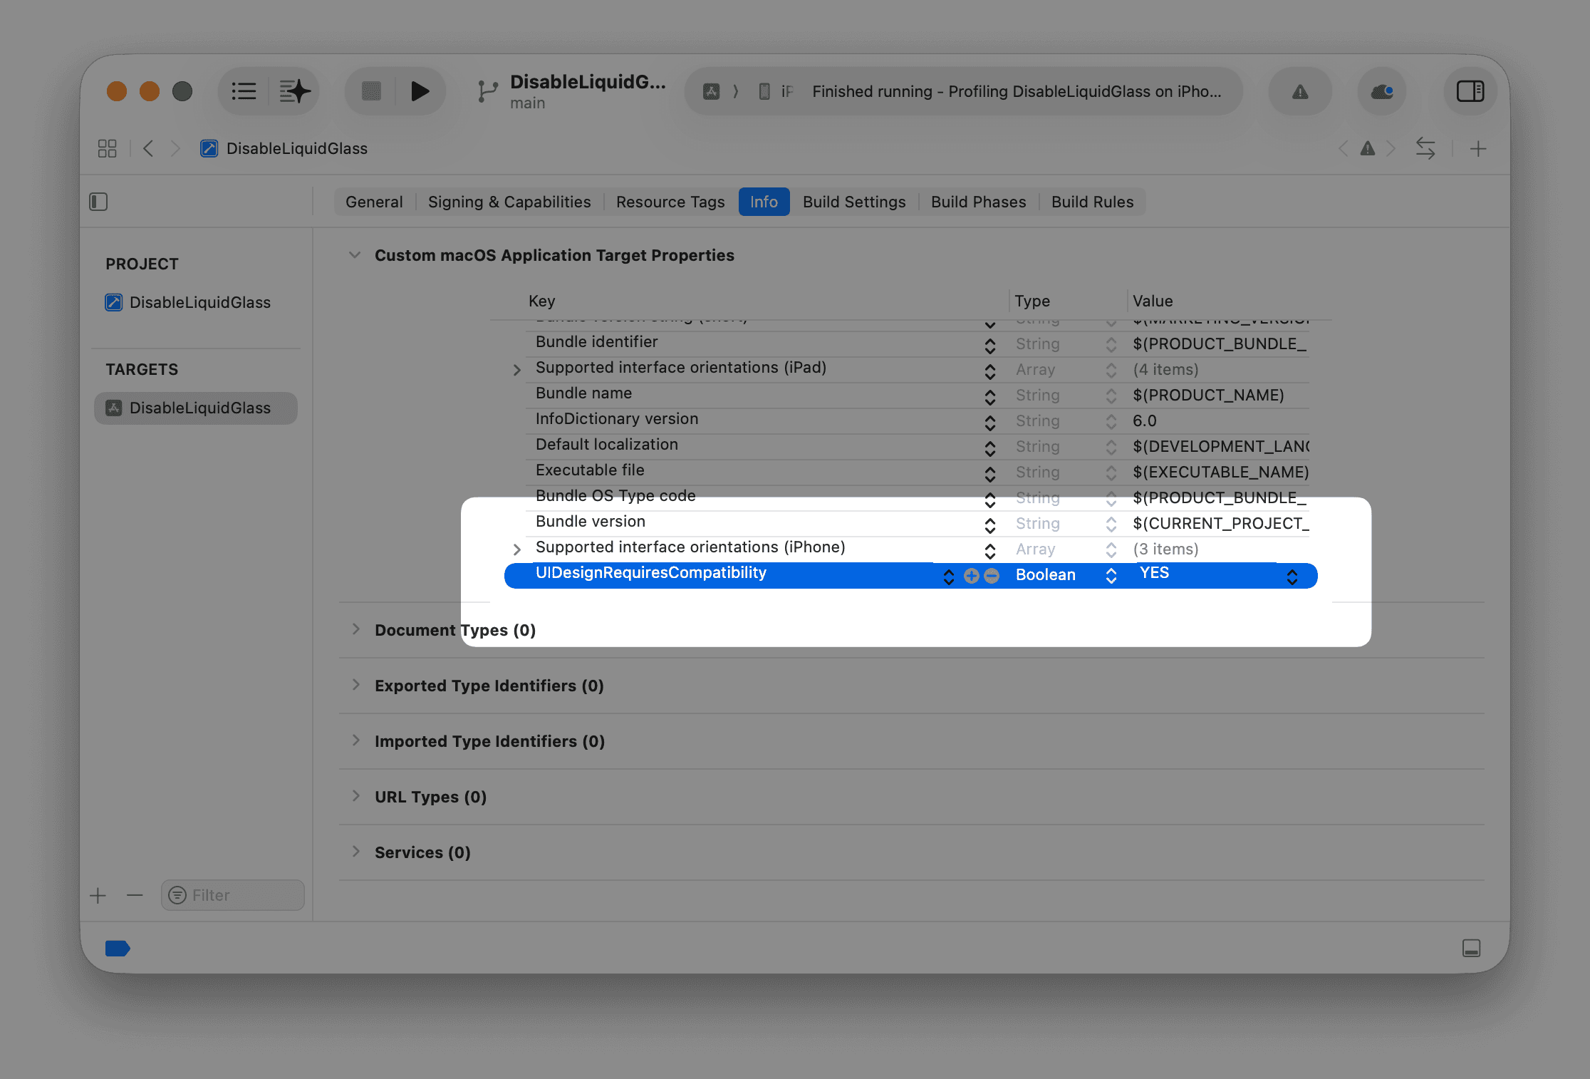This screenshot has height=1079, width=1590.
Task: Open the code review comparison icon
Action: click(x=1425, y=148)
